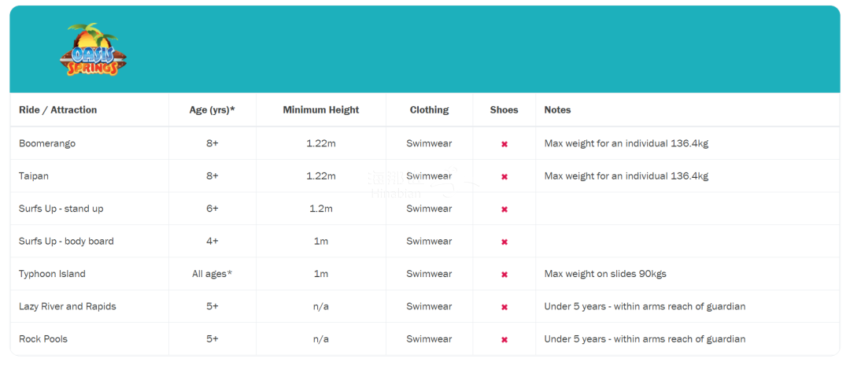Click Max weight on slides 90kgs note
The width and height of the screenshot is (850, 366).
tap(605, 274)
